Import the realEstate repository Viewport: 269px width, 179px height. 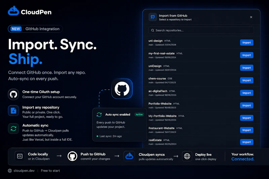pos(246,142)
